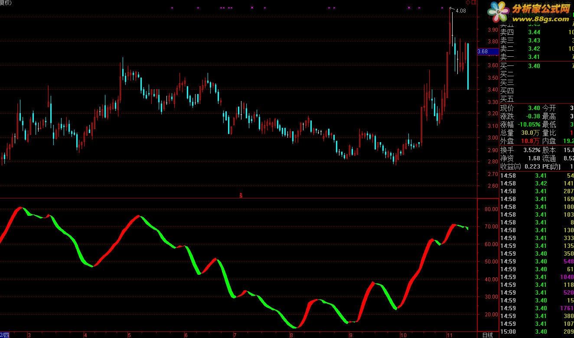Viewport: 574px width, 338px height.
Task: Select the final 15:00 tick at 3.40
Action: (x=537, y=332)
